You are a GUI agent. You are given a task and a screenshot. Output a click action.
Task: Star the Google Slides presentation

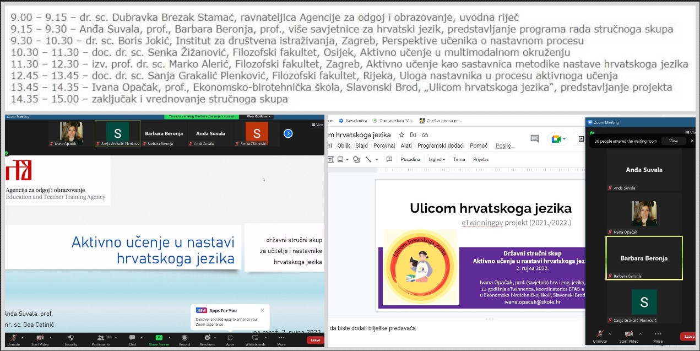(x=401, y=135)
